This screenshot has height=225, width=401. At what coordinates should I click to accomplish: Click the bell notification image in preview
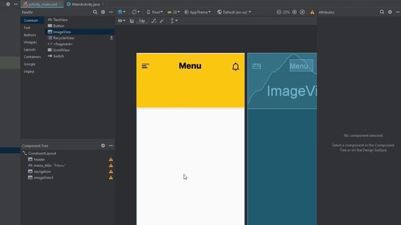pyautogui.click(x=236, y=67)
